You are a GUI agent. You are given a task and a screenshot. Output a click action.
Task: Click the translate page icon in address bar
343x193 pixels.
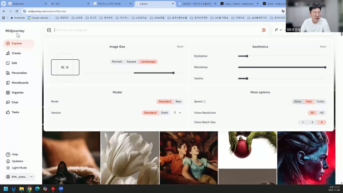pos(283,11)
